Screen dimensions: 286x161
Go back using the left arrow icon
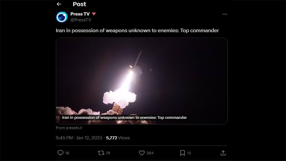pyautogui.click(x=59, y=4)
